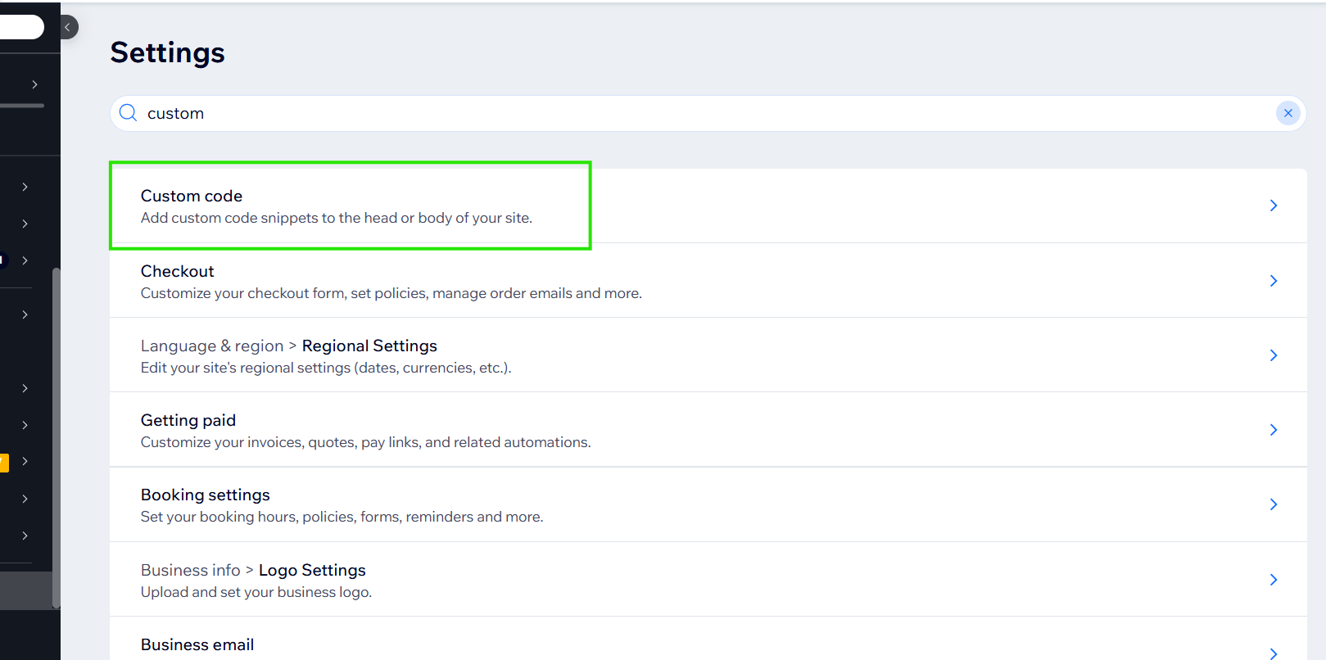The image size is (1326, 660).
Task: Open the Checkout settings title
Action: [x=177, y=272]
